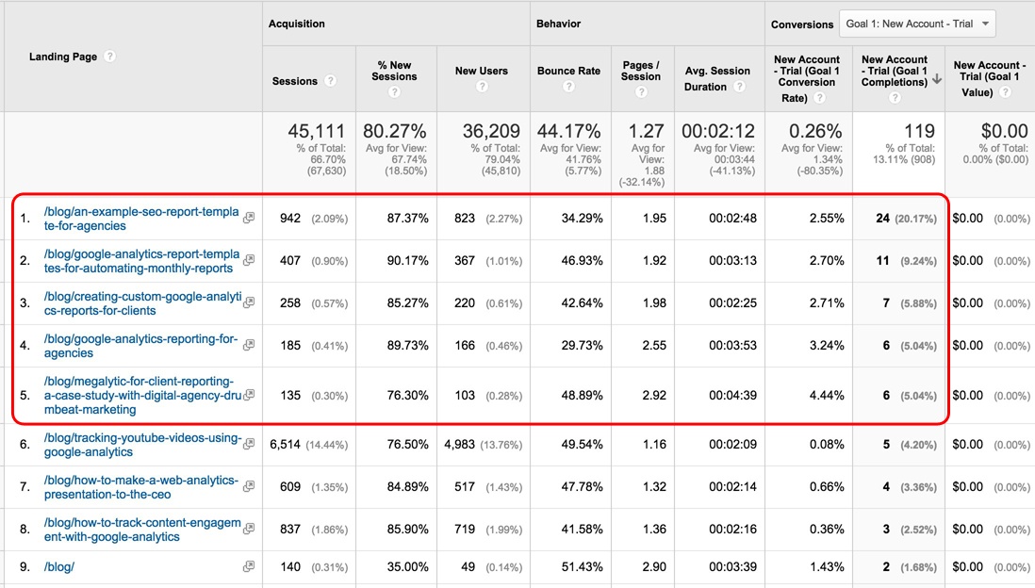Click the Sessions column help icon
Viewport: 1035px width, 588px height.
330,81
